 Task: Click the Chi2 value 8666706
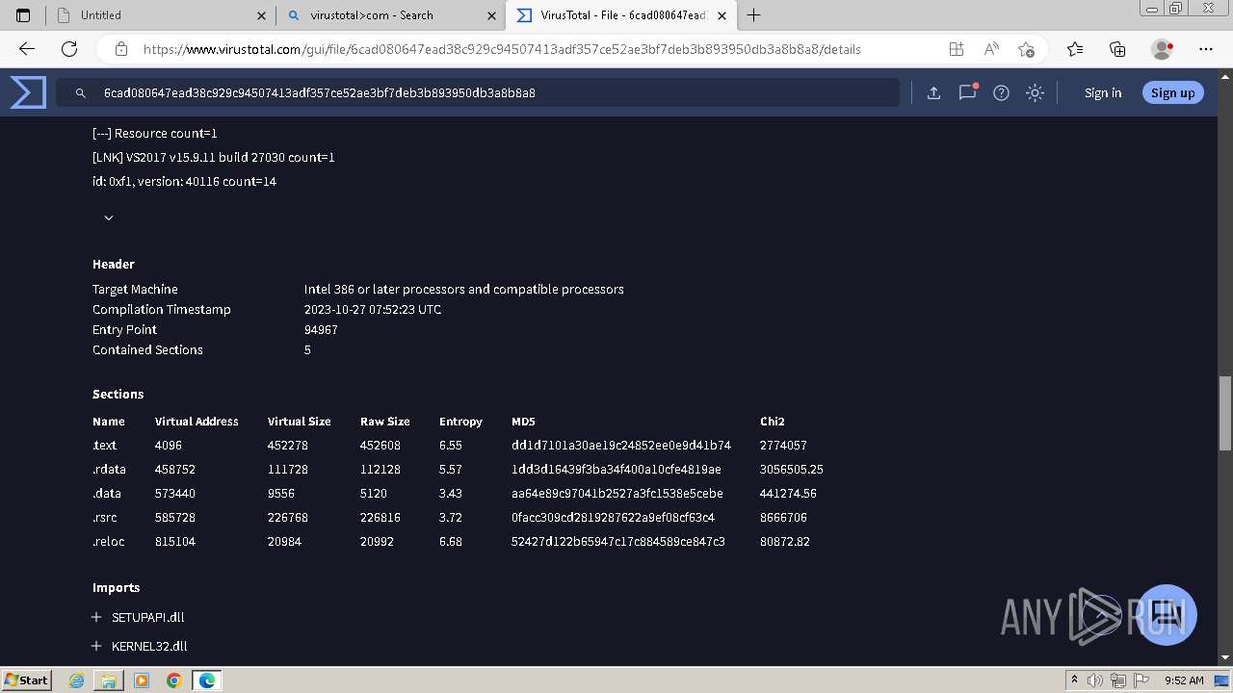point(783,518)
